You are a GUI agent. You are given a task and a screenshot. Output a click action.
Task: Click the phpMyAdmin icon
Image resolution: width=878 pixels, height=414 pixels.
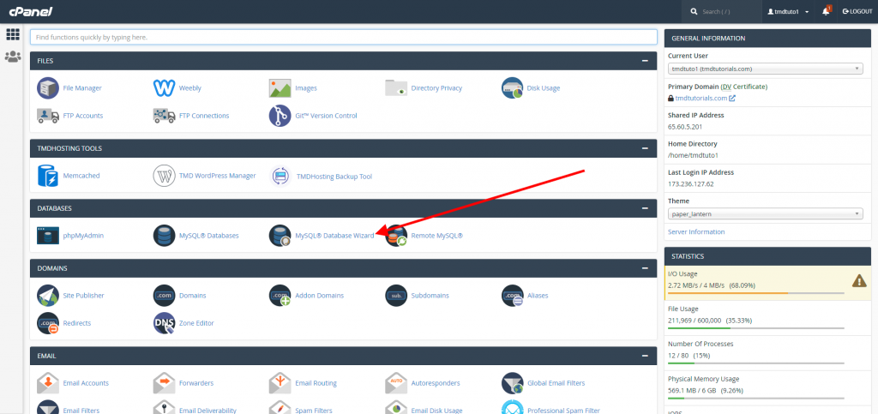point(48,235)
